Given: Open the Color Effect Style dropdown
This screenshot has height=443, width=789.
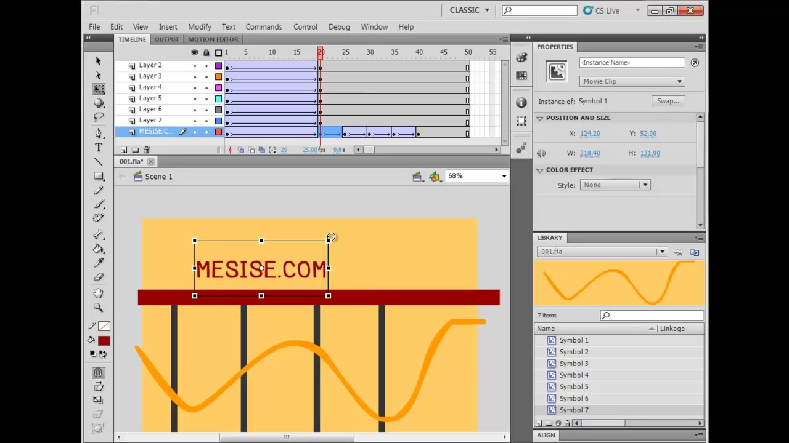Looking at the screenshot, I should click(615, 185).
